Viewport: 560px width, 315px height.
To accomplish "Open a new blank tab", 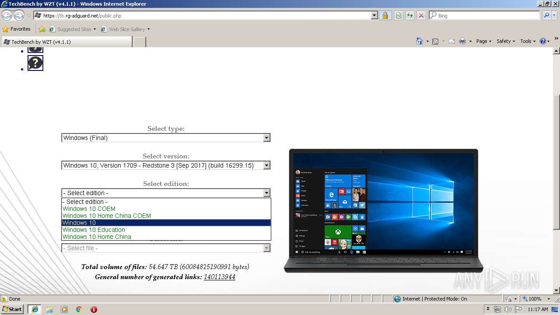I will tap(139, 42).
